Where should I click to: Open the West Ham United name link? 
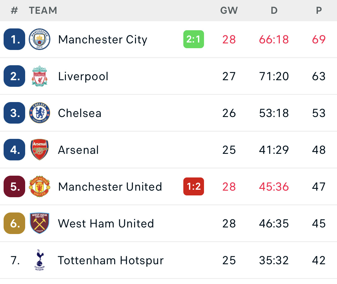point(106,224)
